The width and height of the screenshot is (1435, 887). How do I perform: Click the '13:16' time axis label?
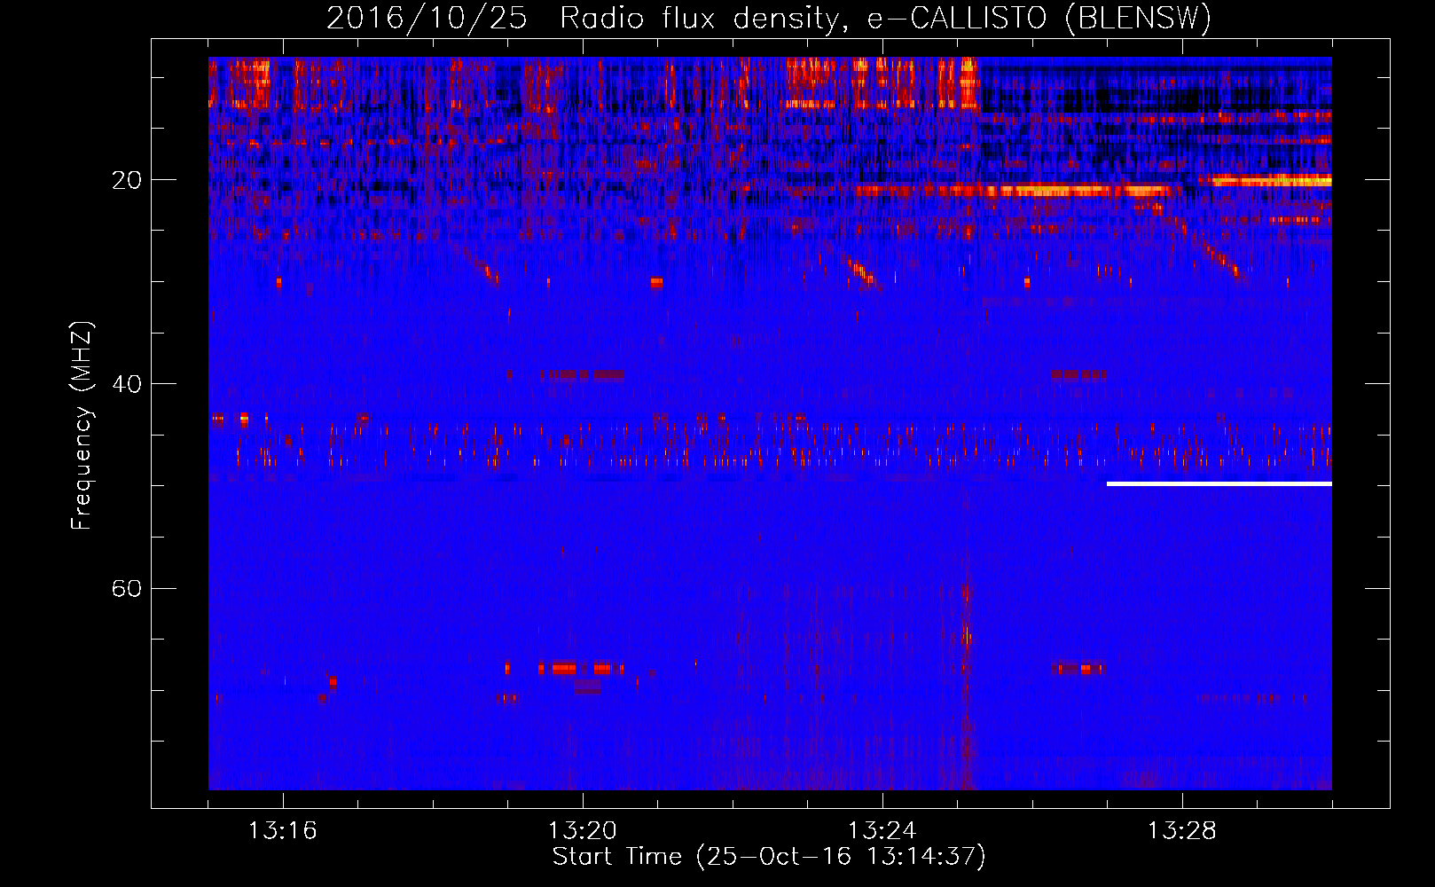[282, 831]
